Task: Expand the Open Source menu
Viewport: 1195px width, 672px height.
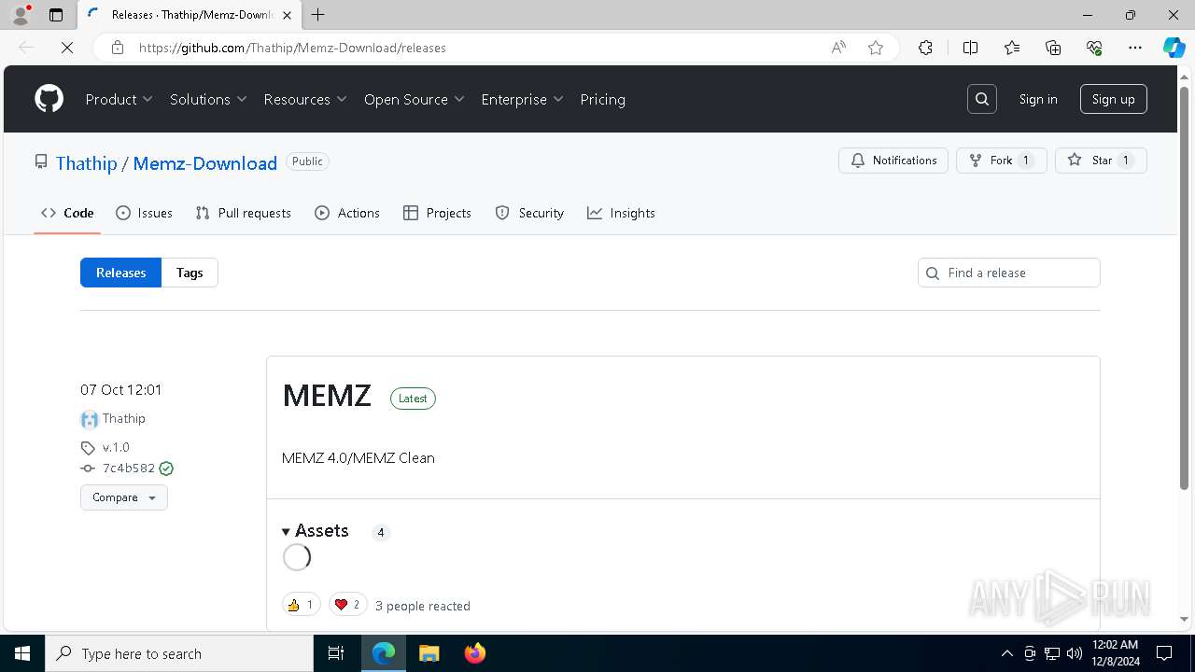Action: [x=415, y=99]
